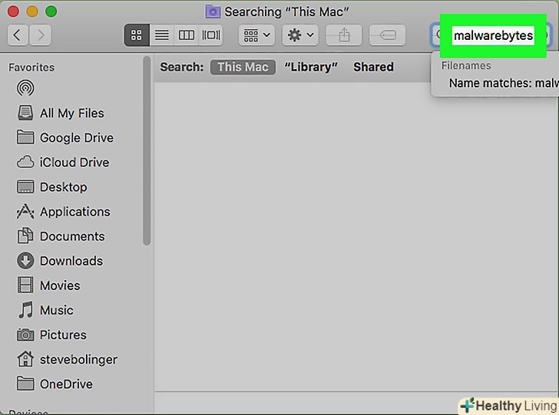The width and height of the screenshot is (559, 415).
Task: Switch to cover flow view
Action: click(x=211, y=35)
